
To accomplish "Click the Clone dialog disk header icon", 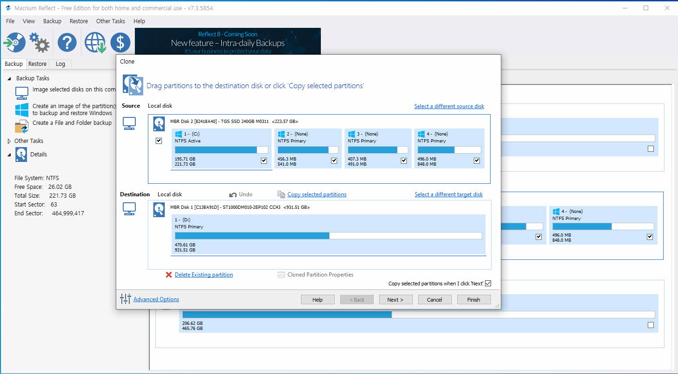I will (x=133, y=85).
